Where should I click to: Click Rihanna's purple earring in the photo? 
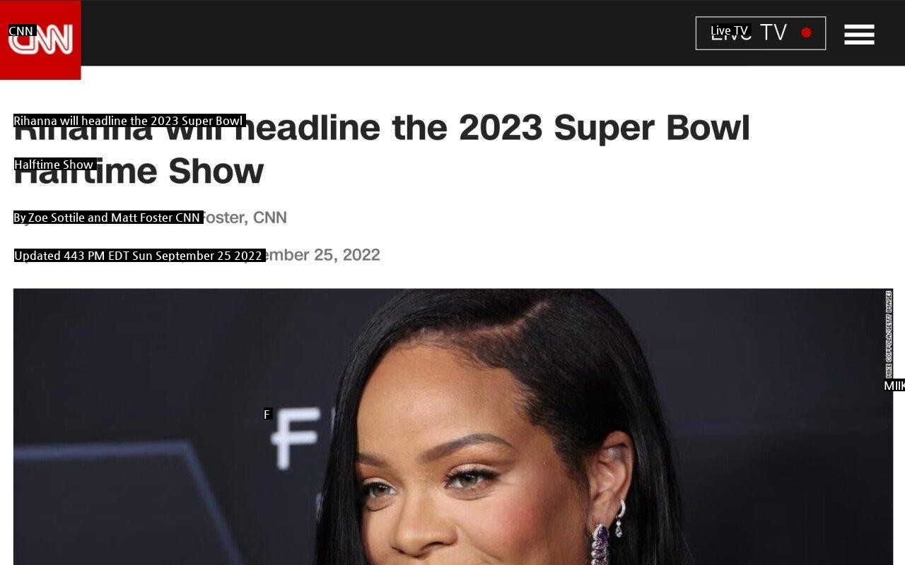click(600, 544)
